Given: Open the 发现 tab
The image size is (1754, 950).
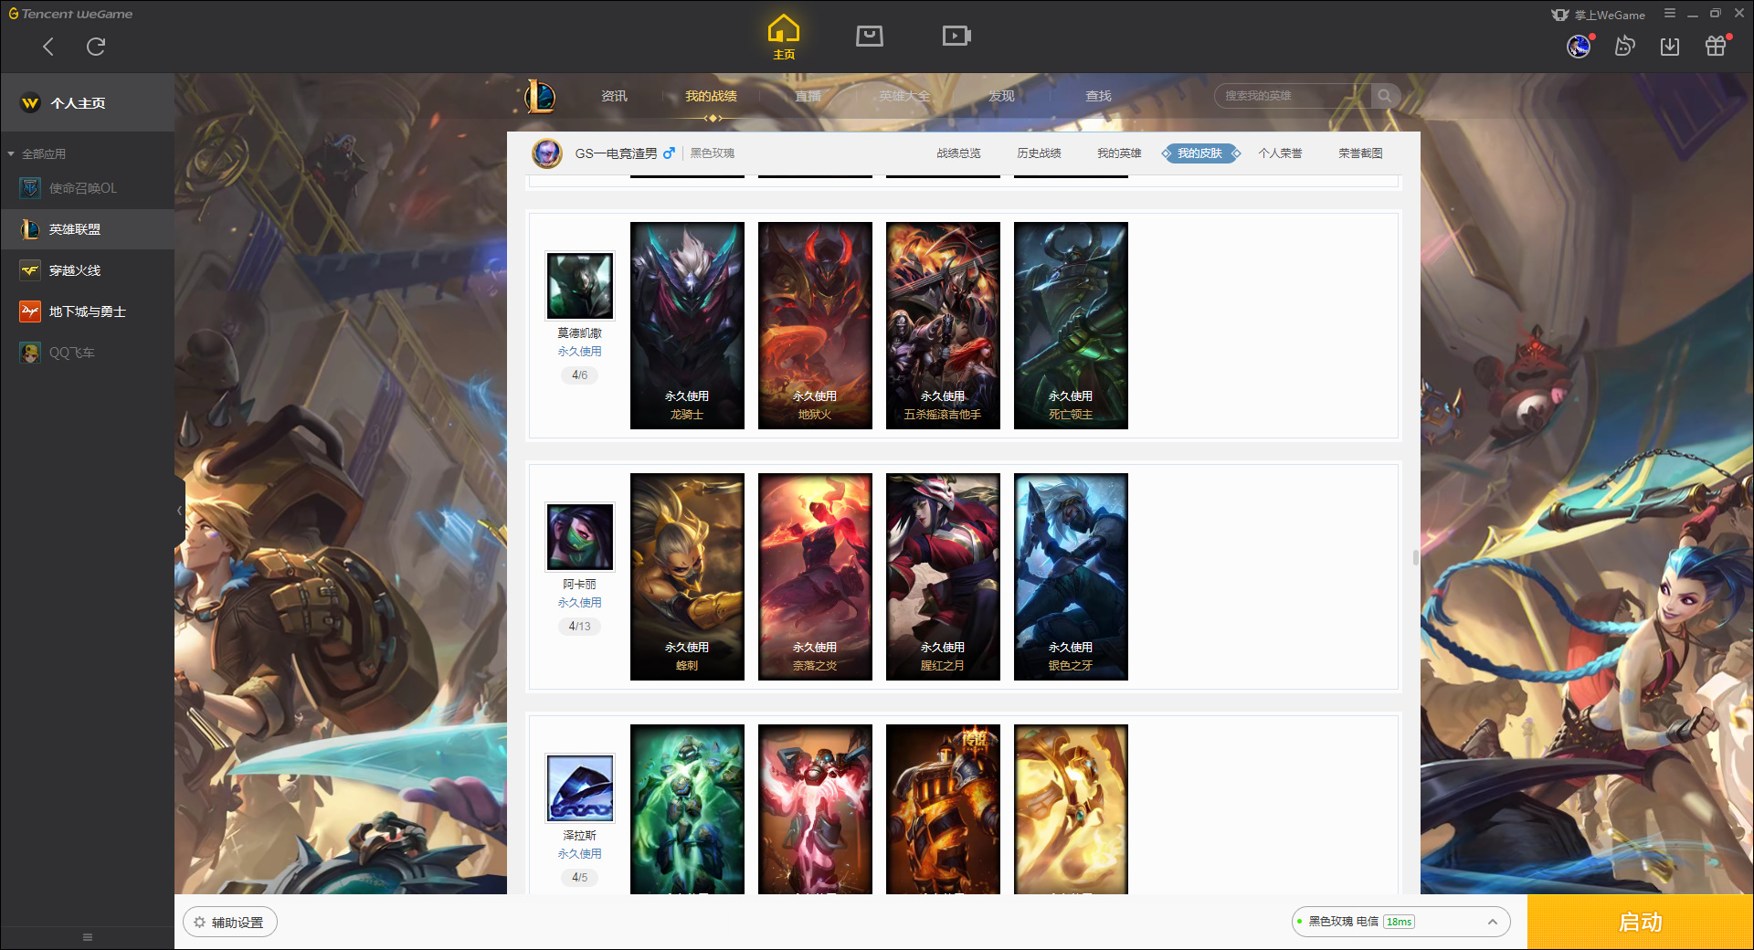Looking at the screenshot, I should click(1001, 96).
